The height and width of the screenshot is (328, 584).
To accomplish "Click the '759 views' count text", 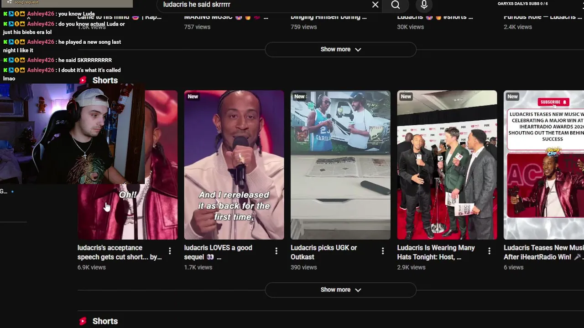I will [304, 27].
